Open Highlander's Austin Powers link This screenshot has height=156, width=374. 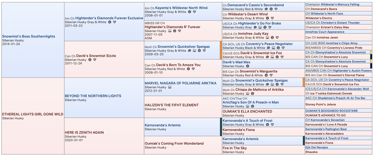352,71
